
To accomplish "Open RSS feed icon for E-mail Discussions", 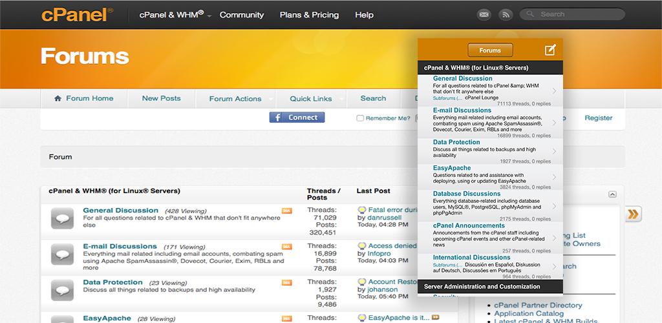I will (x=286, y=247).
